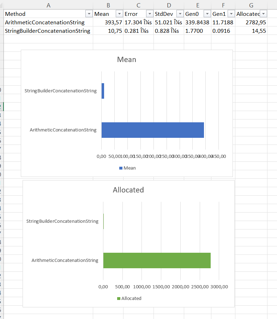
Task: Click the green Allocated legend swatch
Action: pos(119,299)
